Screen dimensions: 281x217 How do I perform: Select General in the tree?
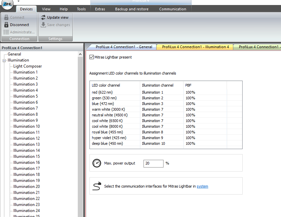(x=14, y=54)
